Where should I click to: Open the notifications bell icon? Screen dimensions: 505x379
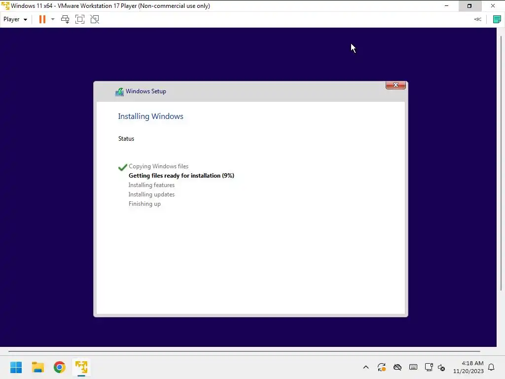(491, 367)
